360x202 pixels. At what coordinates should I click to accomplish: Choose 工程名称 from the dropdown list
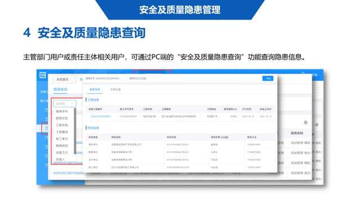point(62,125)
